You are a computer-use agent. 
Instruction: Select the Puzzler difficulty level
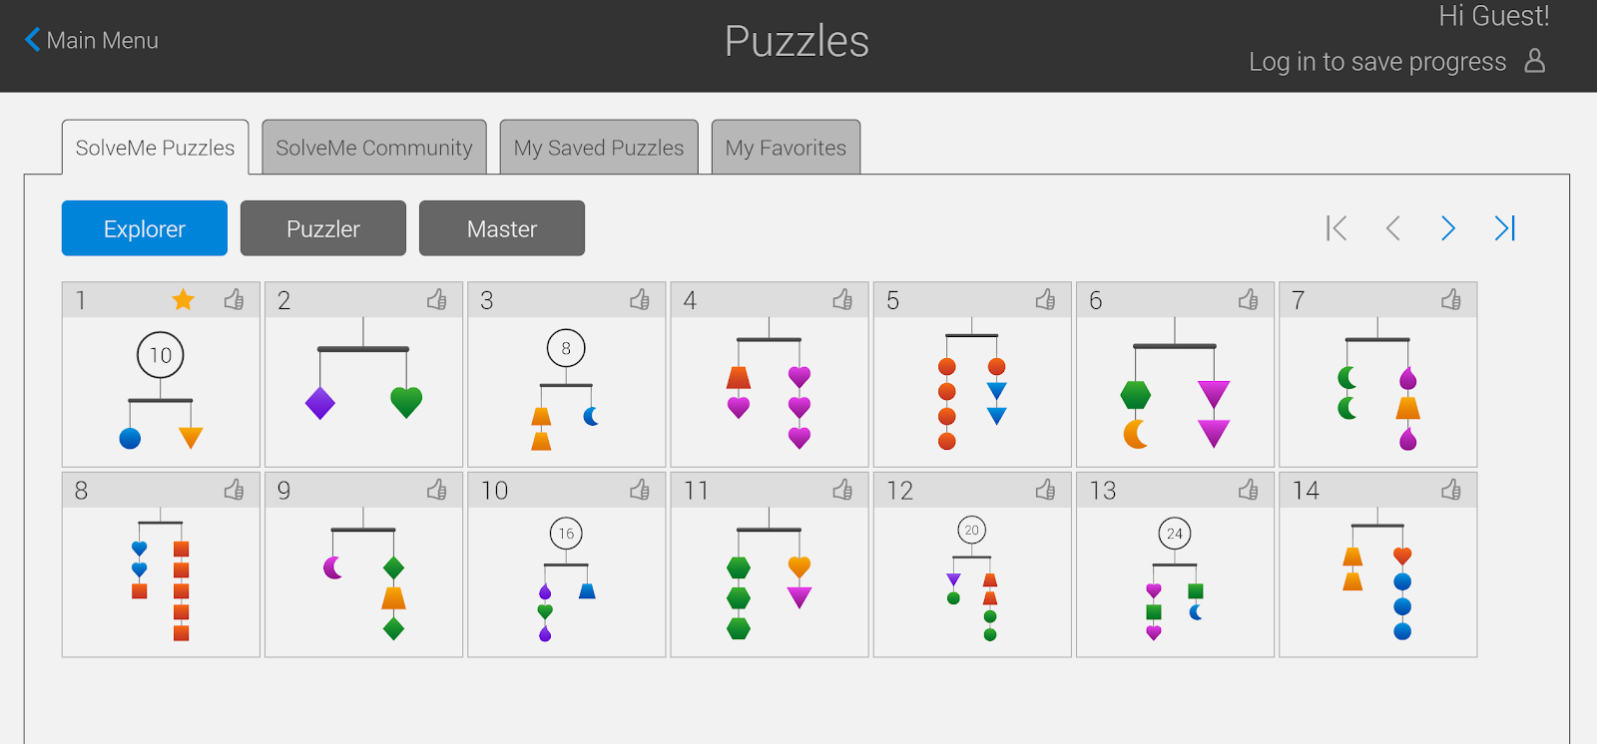[323, 228]
